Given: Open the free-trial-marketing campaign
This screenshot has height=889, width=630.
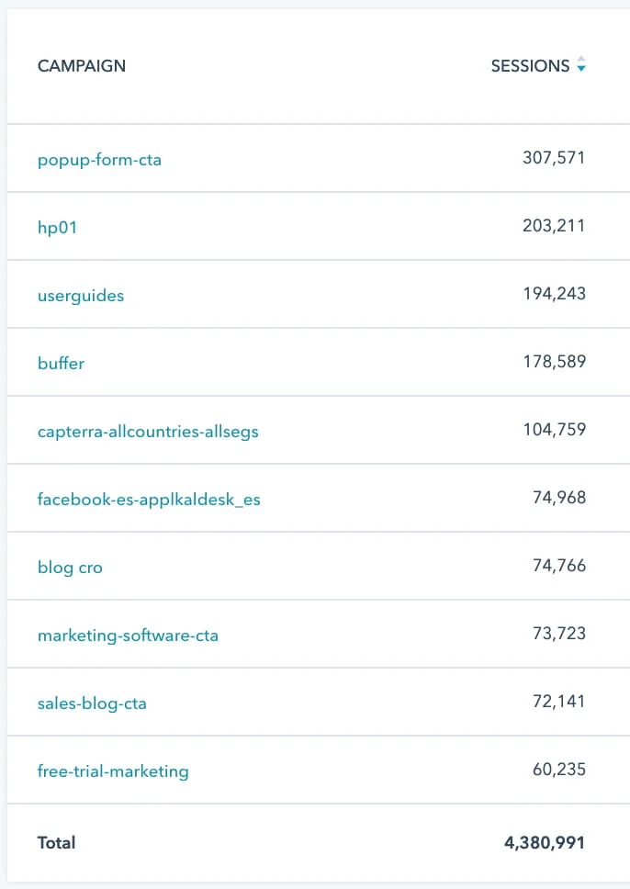Looking at the screenshot, I should point(113,771).
